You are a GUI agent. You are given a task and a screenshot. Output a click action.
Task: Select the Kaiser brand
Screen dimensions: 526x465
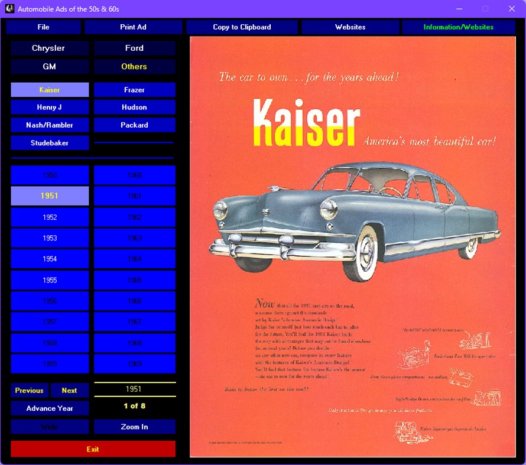click(49, 89)
